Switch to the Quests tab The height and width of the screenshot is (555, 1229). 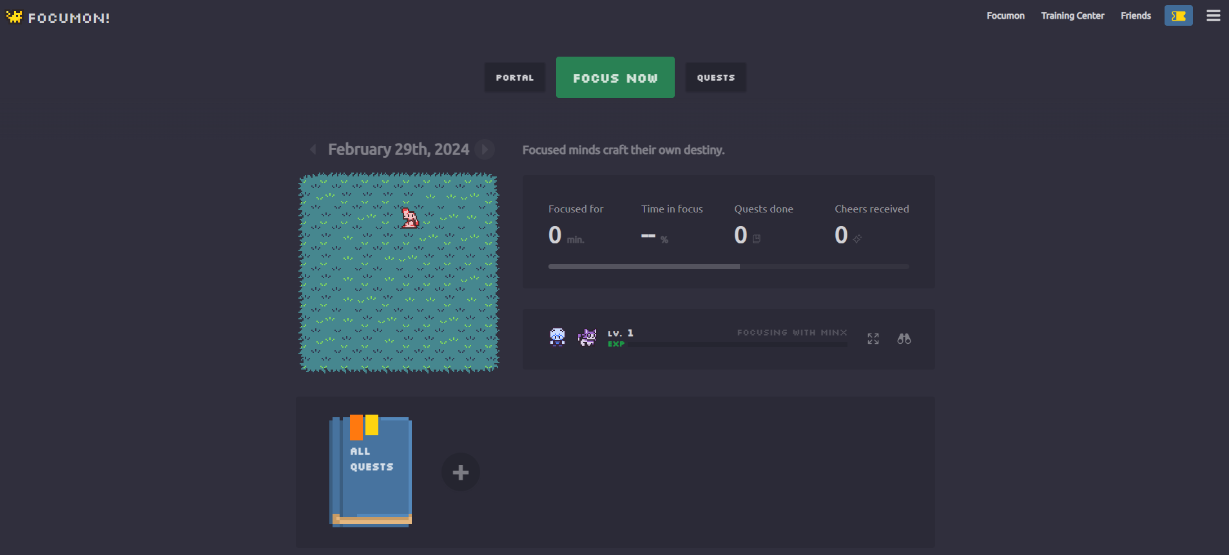(x=716, y=77)
